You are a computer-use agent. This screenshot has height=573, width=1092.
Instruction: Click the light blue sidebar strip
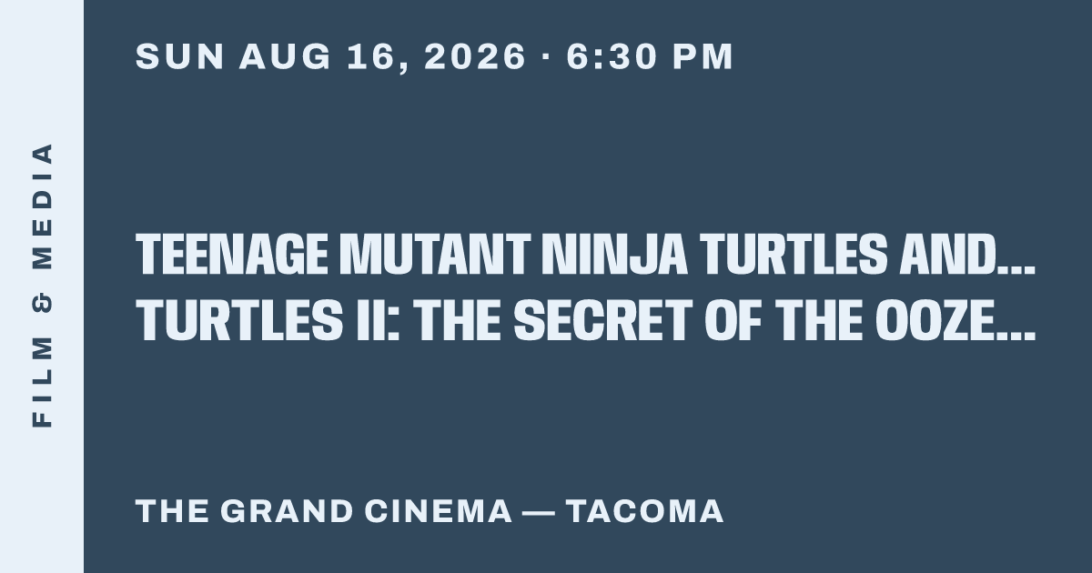(x=42, y=286)
